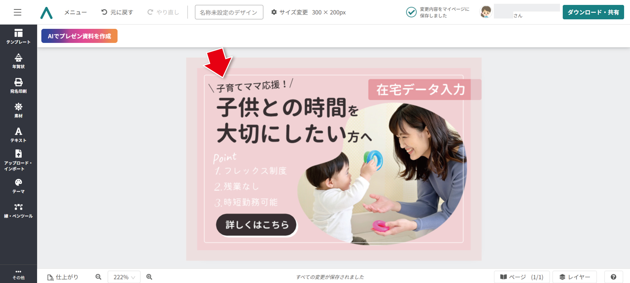
Task: Click ダウンロード・共有 button
Action: click(x=593, y=12)
